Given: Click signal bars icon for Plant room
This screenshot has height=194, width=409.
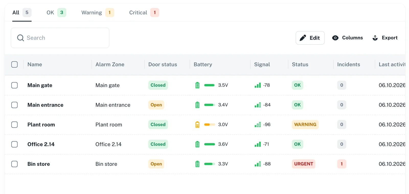Looking at the screenshot, I should click(x=258, y=125).
